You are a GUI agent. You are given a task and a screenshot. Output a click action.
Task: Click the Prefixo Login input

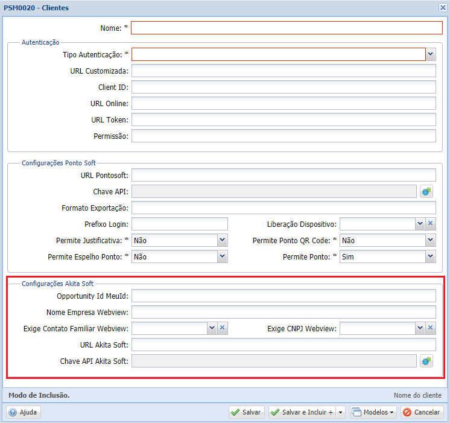click(x=180, y=224)
